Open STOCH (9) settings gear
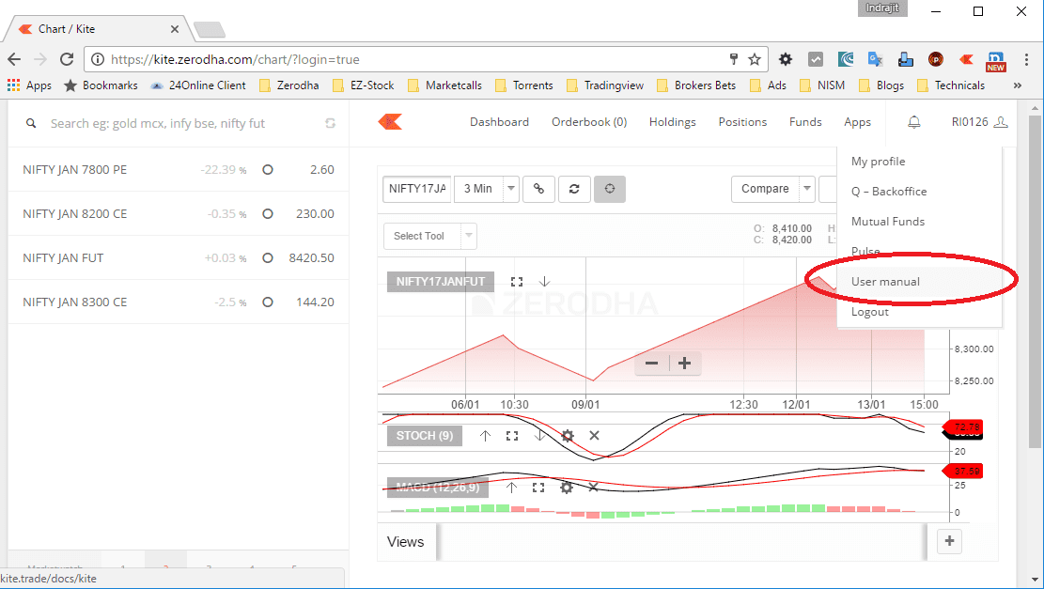 coord(568,436)
